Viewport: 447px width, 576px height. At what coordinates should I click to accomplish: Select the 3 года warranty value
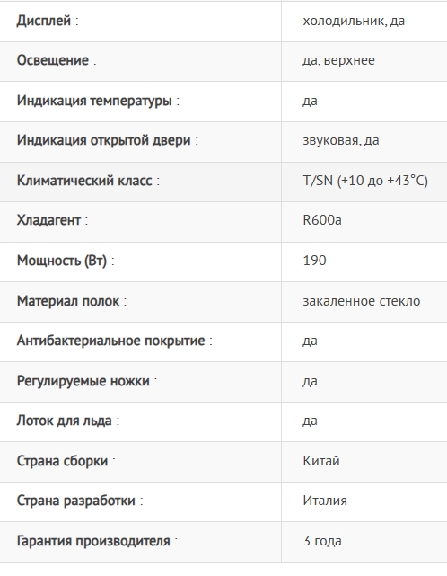[322, 542]
